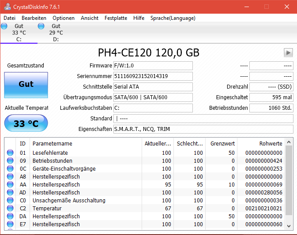Viewport: 297px width, 235px height.
Task: Click status orb of ID AA row
Action: [10, 184]
